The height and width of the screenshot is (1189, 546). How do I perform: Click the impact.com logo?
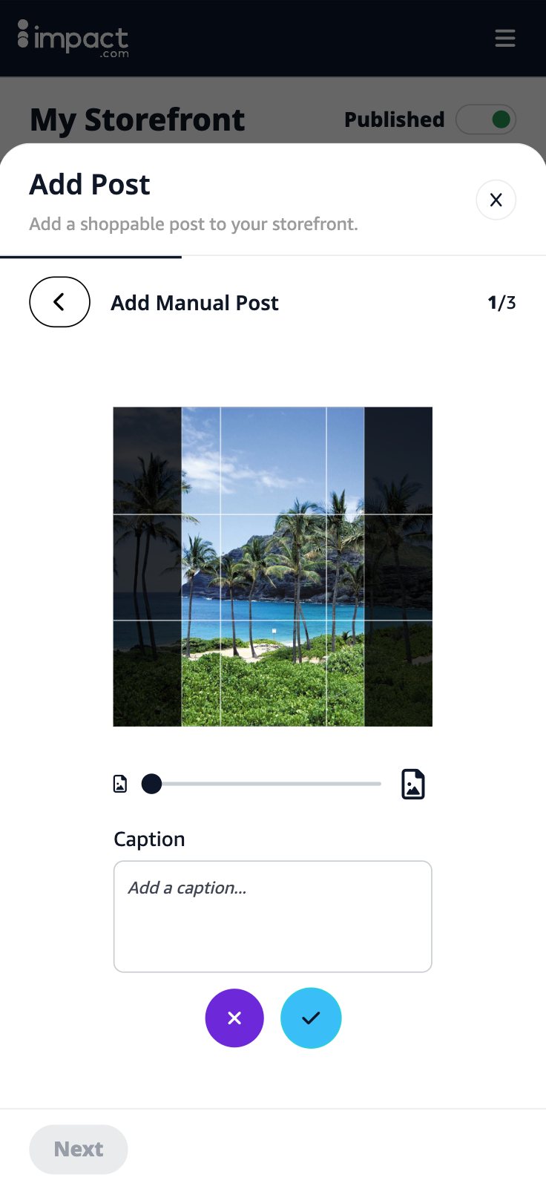(x=73, y=39)
